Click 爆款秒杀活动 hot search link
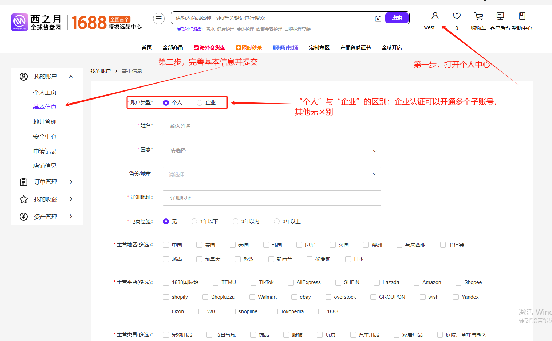 (x=190, y=29)
